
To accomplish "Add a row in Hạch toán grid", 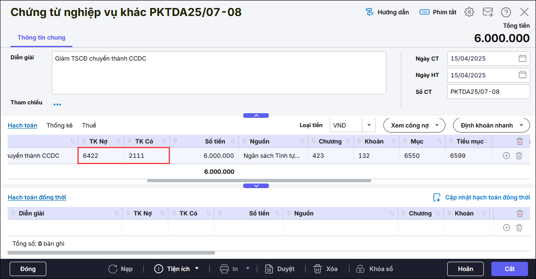I will click(506, 156).
